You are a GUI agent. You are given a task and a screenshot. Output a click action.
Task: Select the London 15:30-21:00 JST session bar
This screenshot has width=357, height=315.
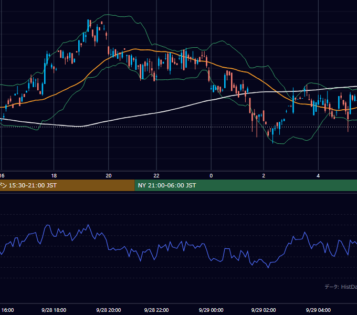(x=67, y=185)
